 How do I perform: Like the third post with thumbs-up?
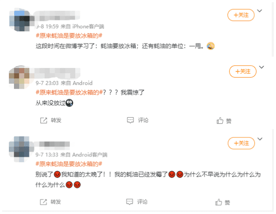(219, 202)
